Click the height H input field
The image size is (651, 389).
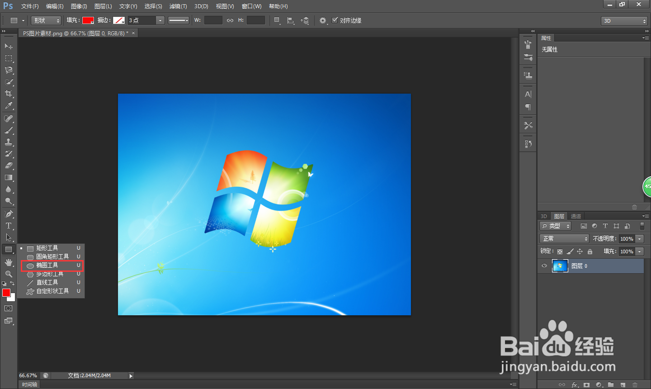tap(256, 20)
